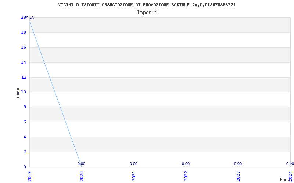
Task: Click the 'Euro' y-axis title
Action: (18, 93)
